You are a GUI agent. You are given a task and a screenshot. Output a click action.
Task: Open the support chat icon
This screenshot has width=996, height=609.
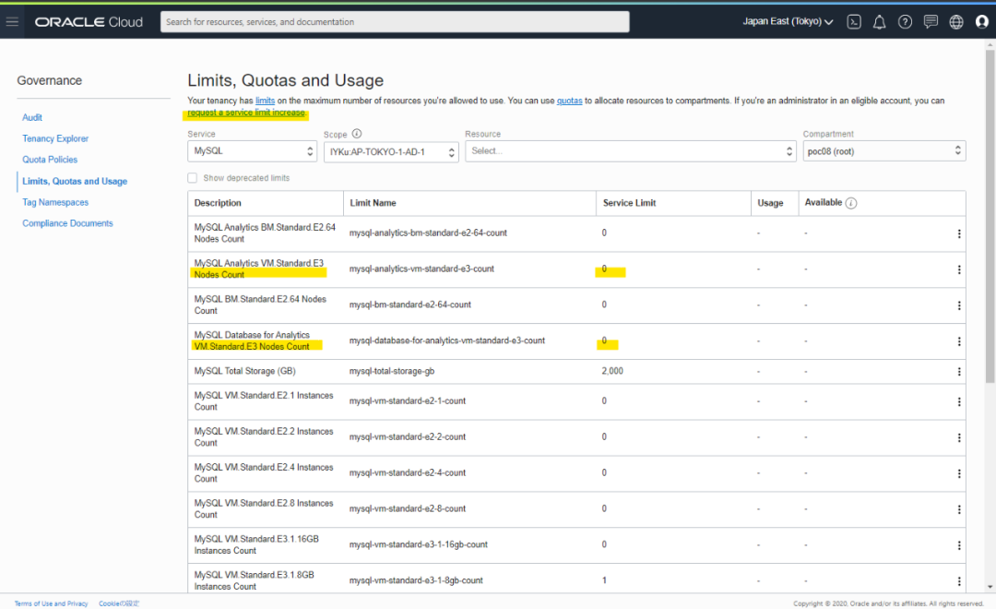tap(931, 22)
